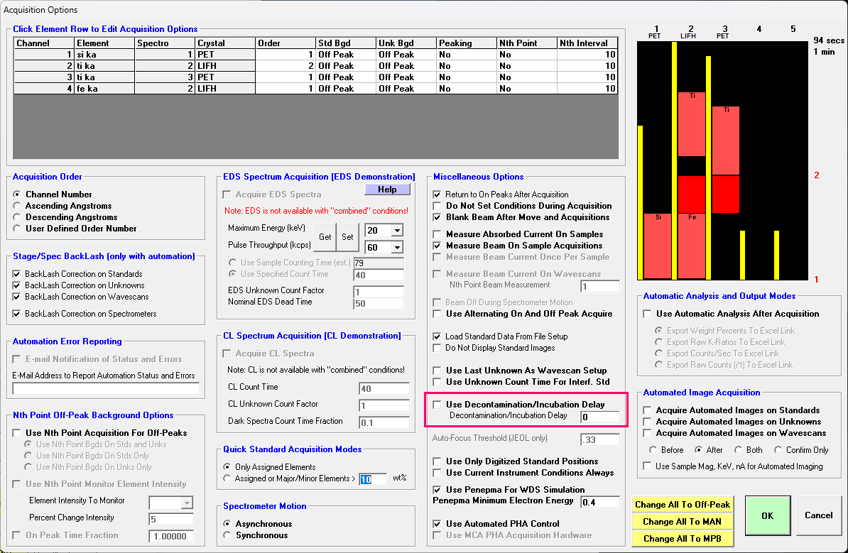This screenshot has width=848, height=553.
Task: Enable Acquire Automated Images on Standards
Action: coord(647,410)
